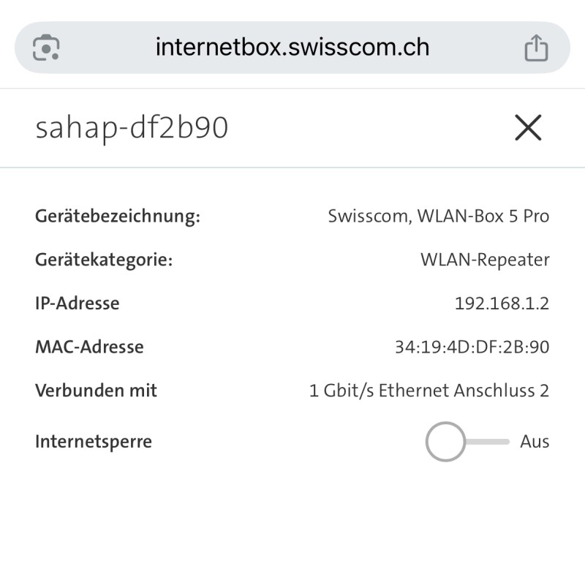Tap the 'Aus' toggle state label
Image resolution: width=585 pixels, height=561 pixels.
coord(535,442)
